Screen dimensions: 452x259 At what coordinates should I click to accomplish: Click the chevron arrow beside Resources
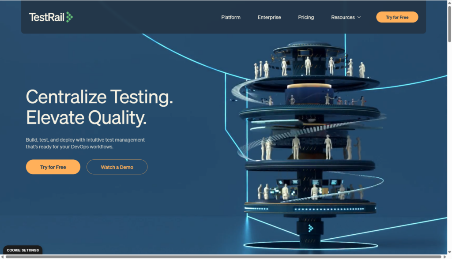[x=359, y=17]
